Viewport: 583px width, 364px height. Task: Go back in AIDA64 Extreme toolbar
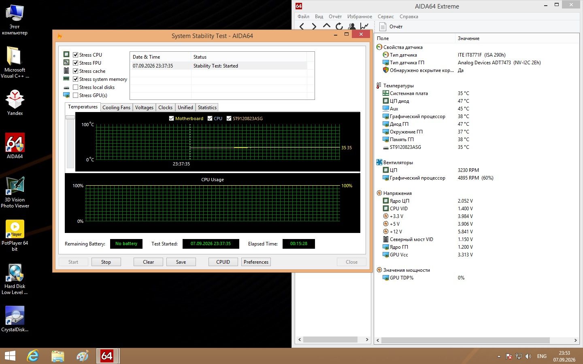coord(302,26)
